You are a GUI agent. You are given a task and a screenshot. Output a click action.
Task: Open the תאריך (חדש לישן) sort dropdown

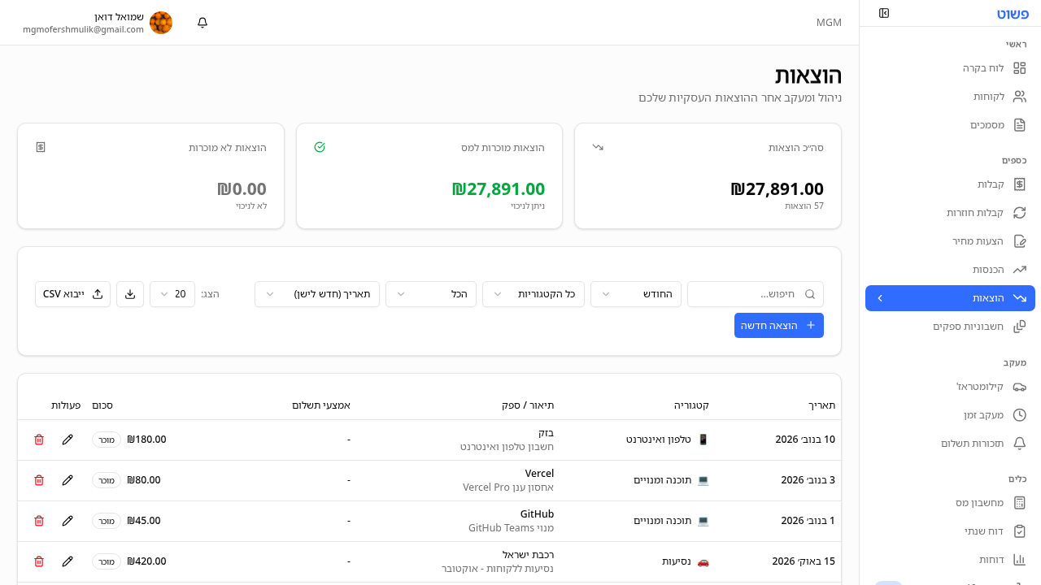pyautogui.click(x=316, y=294)
